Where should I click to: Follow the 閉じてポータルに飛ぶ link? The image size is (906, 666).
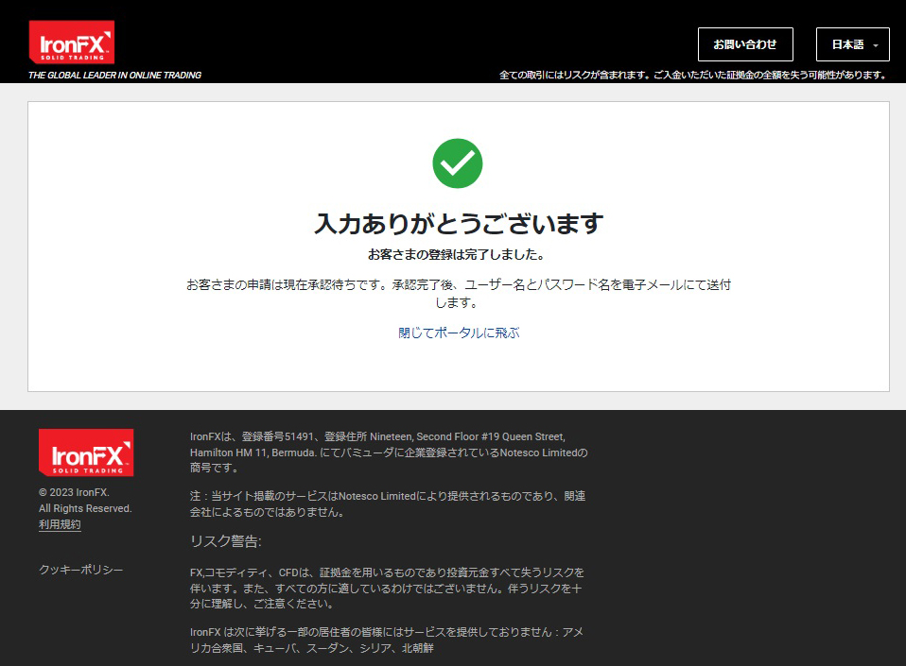coord(459,333)
